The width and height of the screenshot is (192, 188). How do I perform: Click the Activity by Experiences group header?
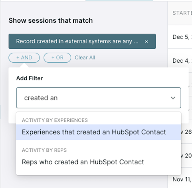tap(55, 120)
